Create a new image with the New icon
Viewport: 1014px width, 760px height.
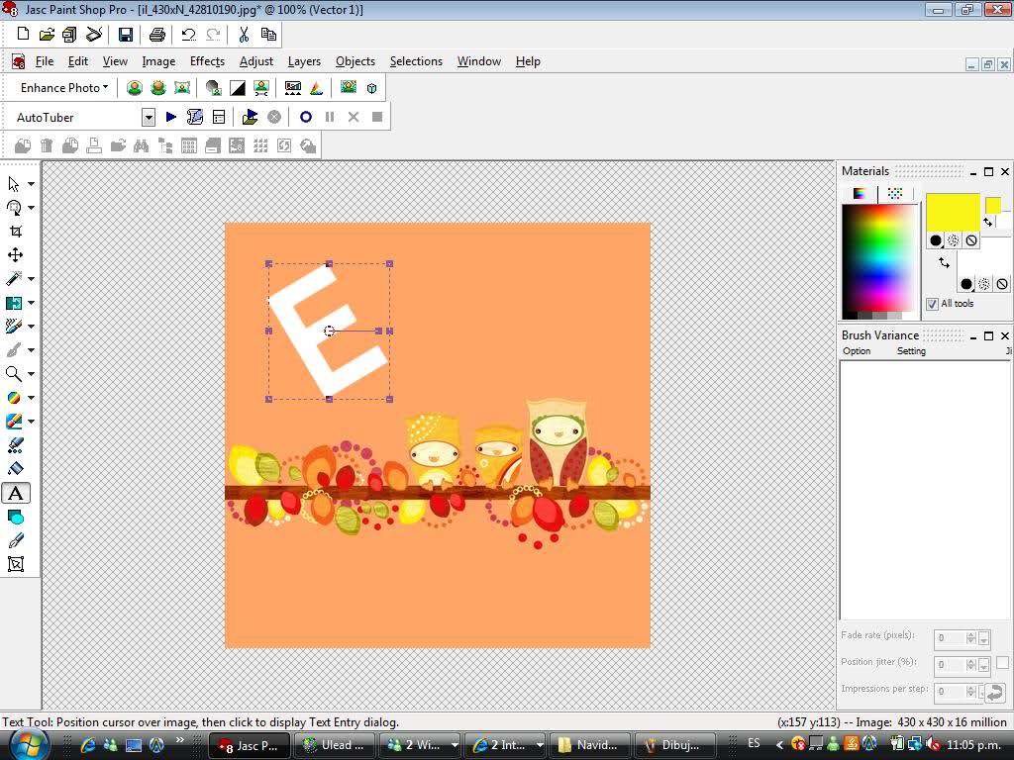[x=23, y=35]
